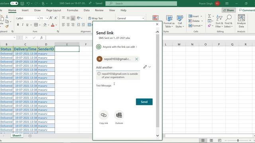Open the Borders button
The height and width of the screenshot is (143, 255).
click(x=36, y=25)
